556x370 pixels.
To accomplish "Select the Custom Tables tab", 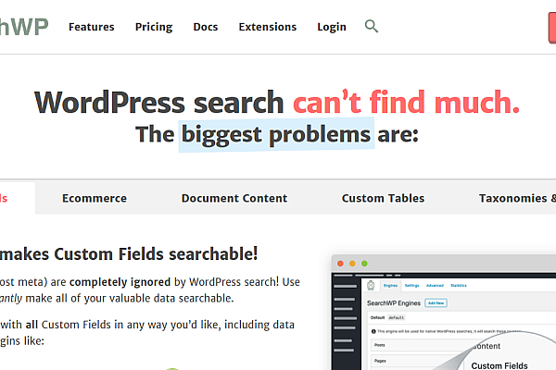I will (x=383, y=198).
